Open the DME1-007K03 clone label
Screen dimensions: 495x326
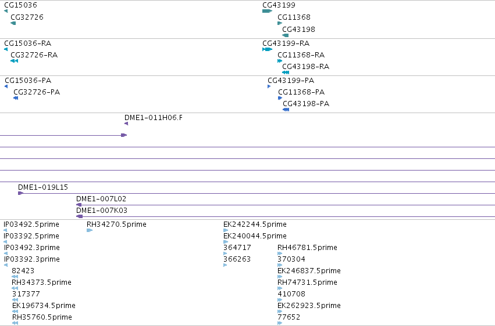click(102, 210)
